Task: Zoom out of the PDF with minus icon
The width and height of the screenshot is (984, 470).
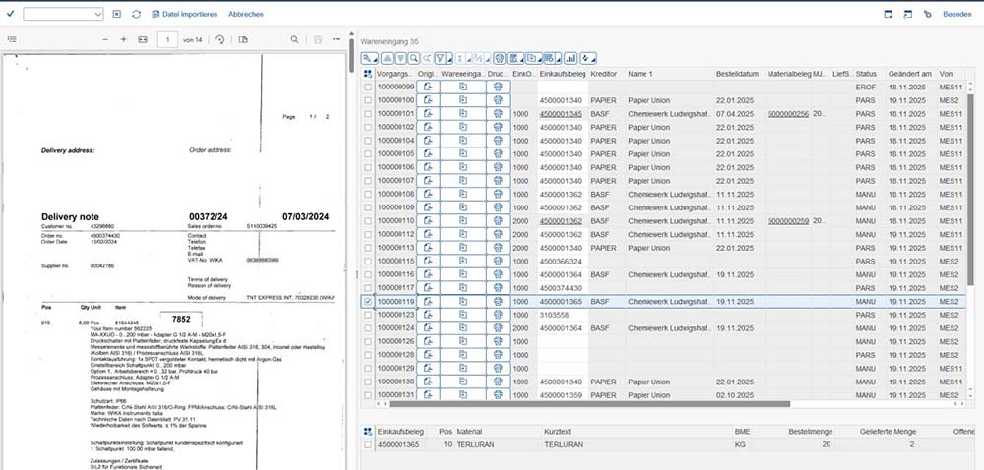Action: pos(104,39)
